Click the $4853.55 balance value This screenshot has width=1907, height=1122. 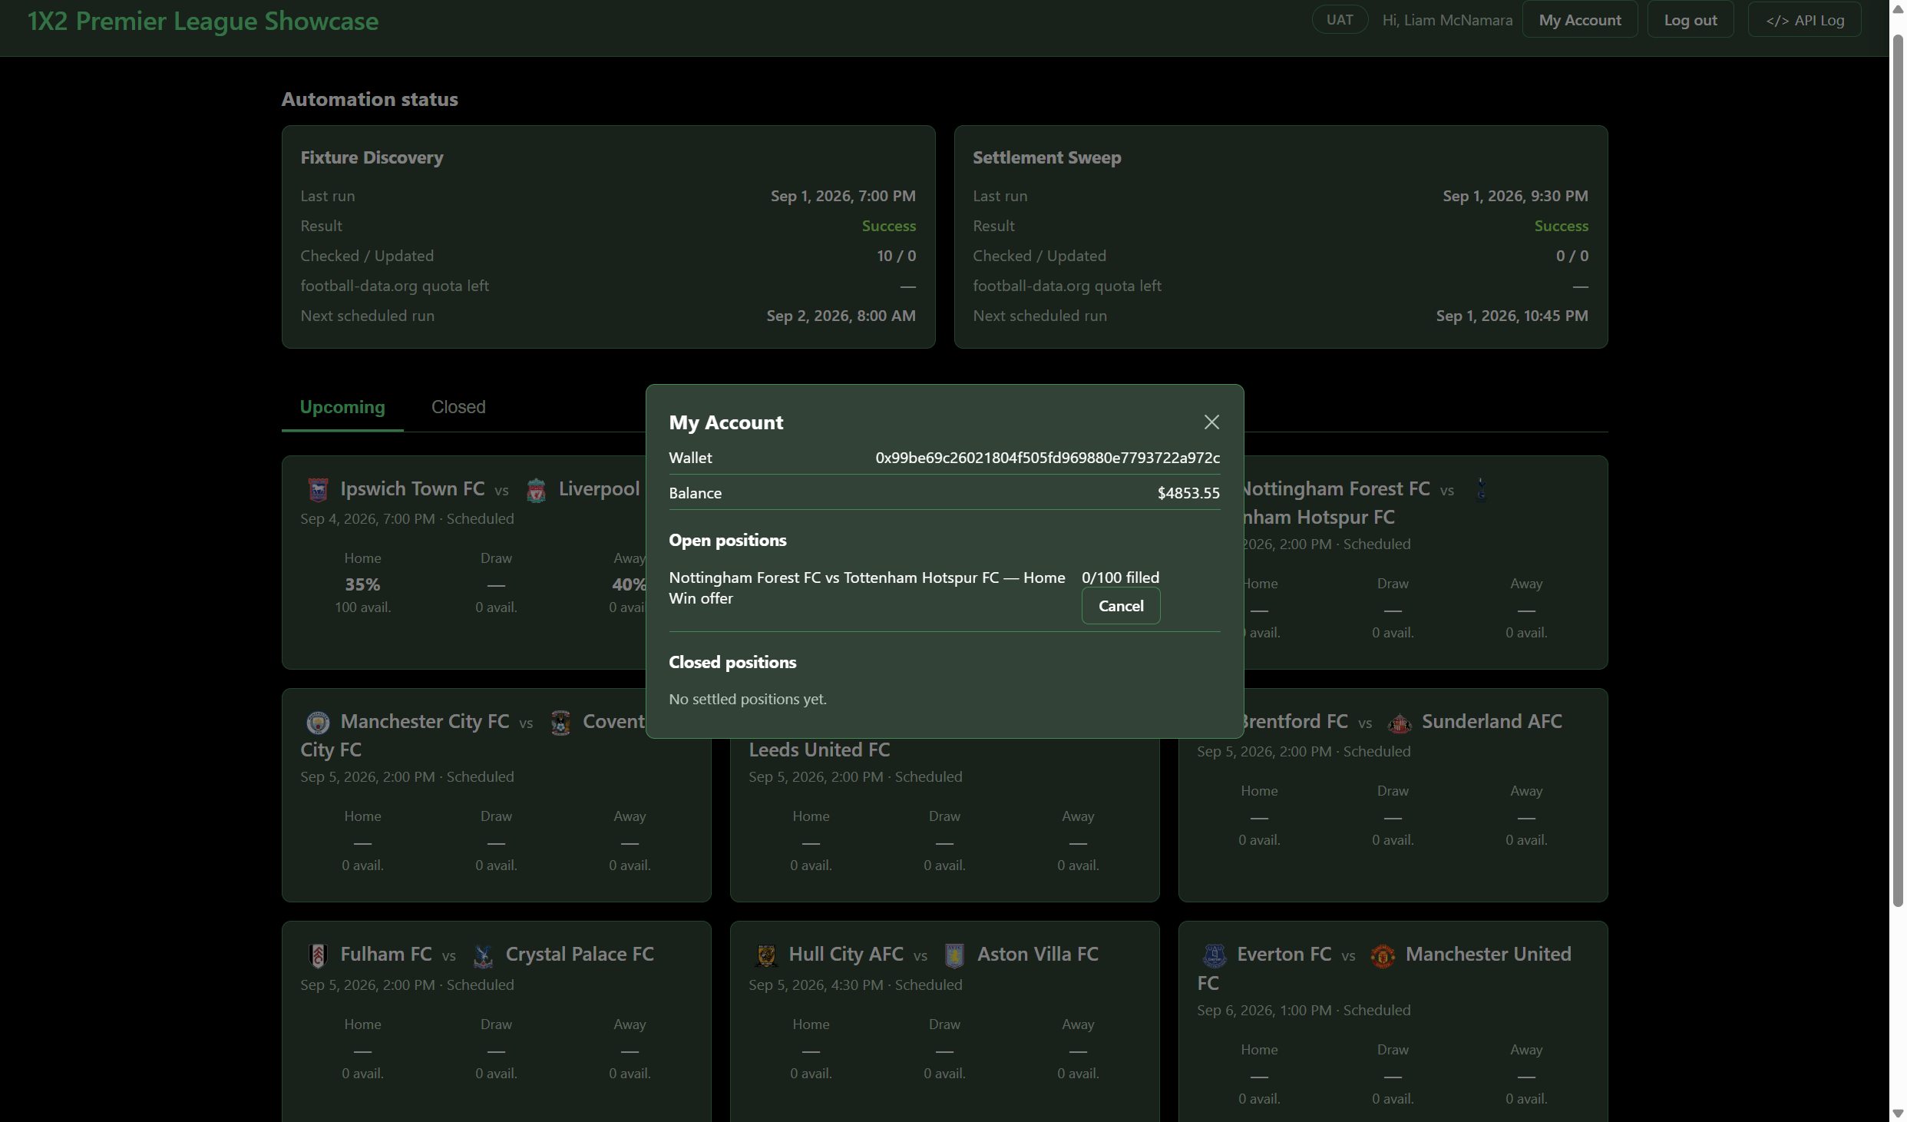1188,493
